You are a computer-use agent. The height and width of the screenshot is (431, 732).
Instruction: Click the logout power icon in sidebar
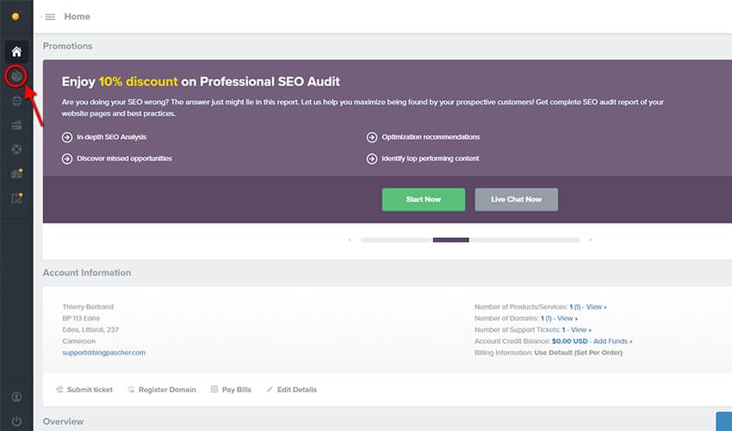point(16,422)
